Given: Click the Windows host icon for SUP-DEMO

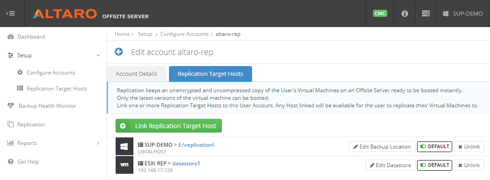Looking at the screenshot, I should coord(125,146).
